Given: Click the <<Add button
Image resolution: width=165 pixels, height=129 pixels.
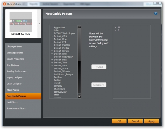Looking at the screenshot, I should [99, 67].
